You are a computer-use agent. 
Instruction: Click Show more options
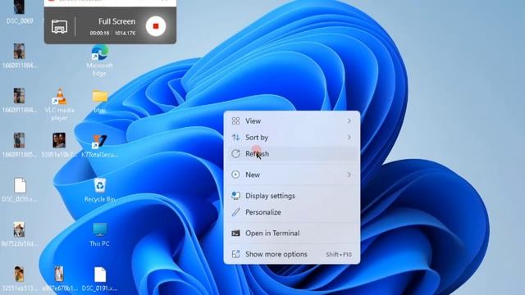[292, 254]
